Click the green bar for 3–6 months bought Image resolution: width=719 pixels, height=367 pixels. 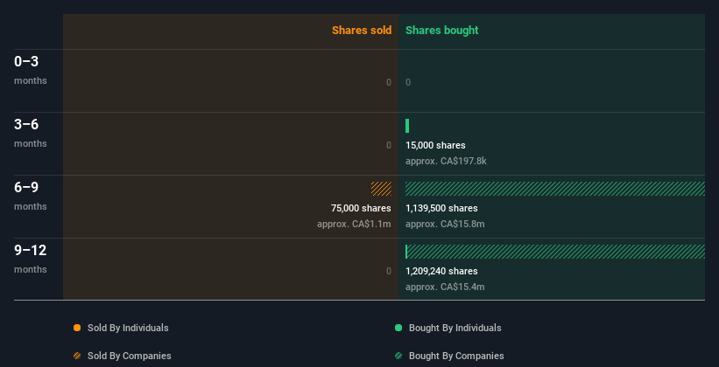click(407, 126)
